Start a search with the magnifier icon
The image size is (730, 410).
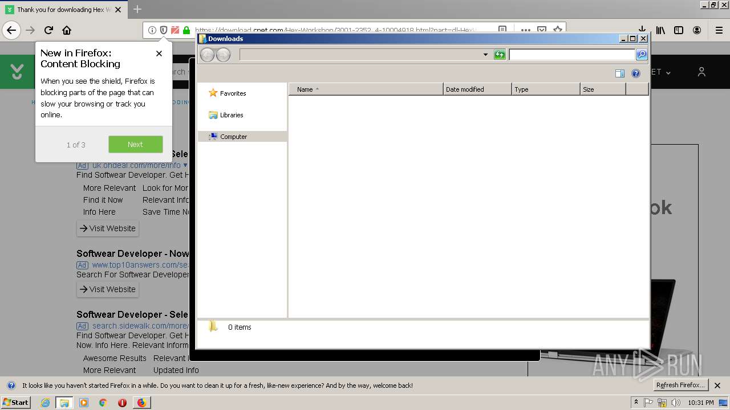point(642,55)
